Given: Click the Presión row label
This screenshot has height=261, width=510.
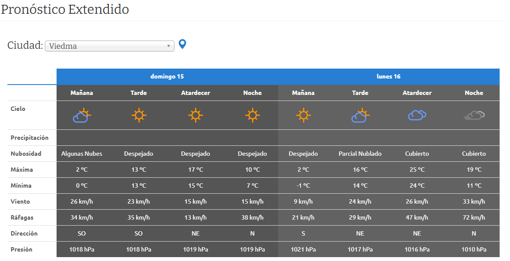Looking at the screenshot, I should pos(22,249).
